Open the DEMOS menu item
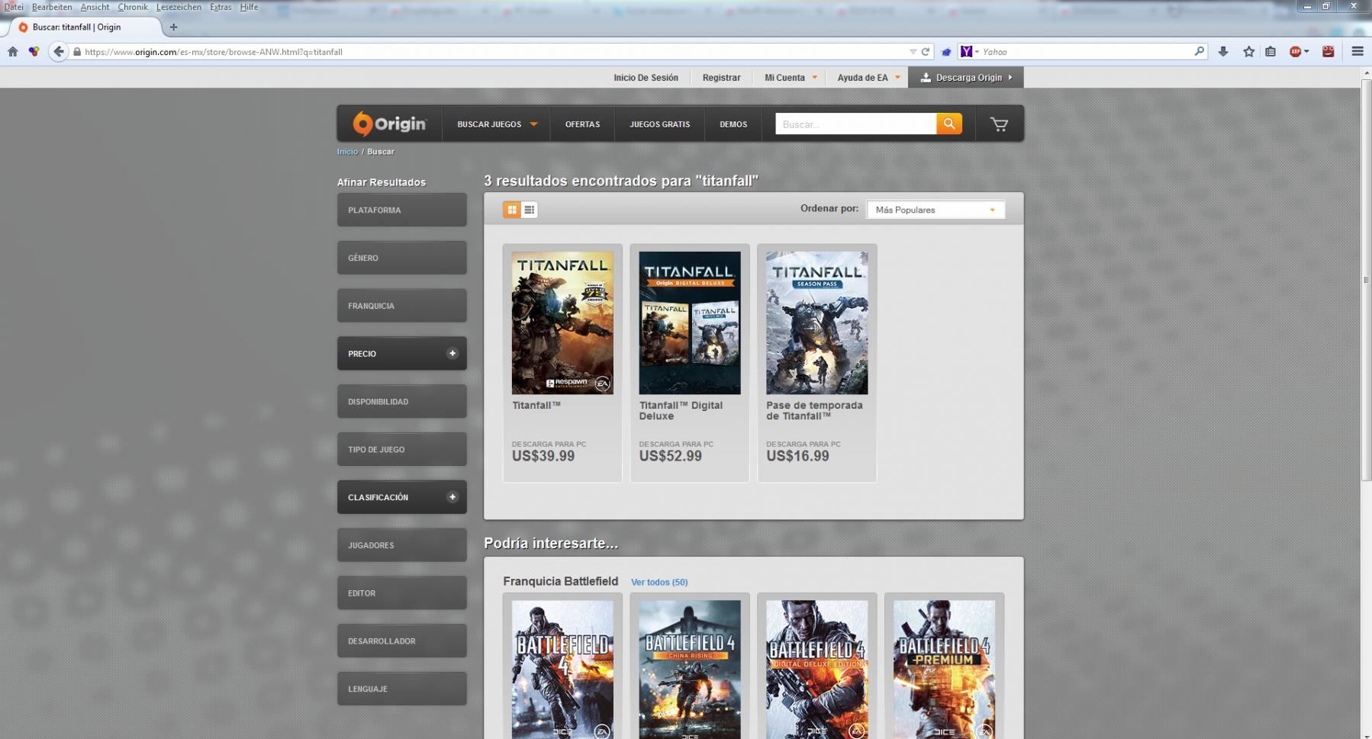Screen dimensions: 1372x739 coord(733,124)
